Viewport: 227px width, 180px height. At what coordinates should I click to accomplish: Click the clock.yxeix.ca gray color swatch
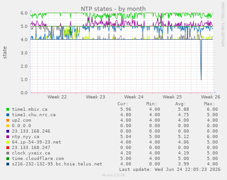(x=8, y=153)
